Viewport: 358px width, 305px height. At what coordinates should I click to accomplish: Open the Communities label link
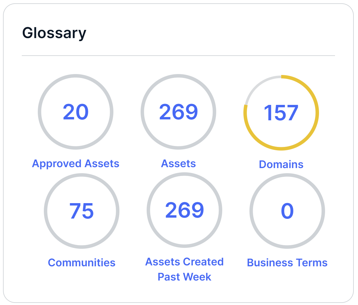tap(82, 263)
